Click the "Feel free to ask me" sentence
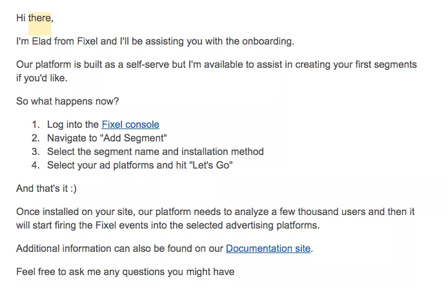 pos(125,272)
